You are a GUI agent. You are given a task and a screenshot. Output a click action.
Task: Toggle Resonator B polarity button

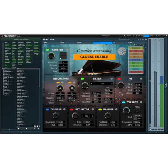pos(72,103)
